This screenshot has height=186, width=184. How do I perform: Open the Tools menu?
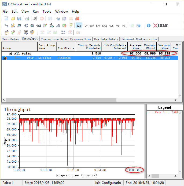47,12
